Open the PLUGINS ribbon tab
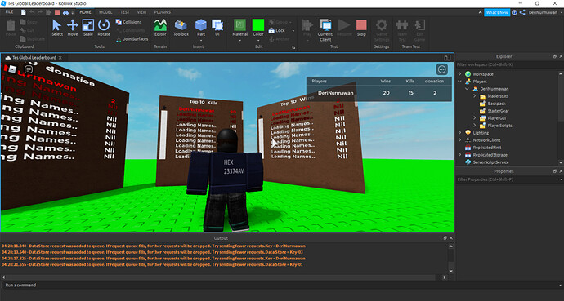564x301 pixels. click(x=162, y=12)
